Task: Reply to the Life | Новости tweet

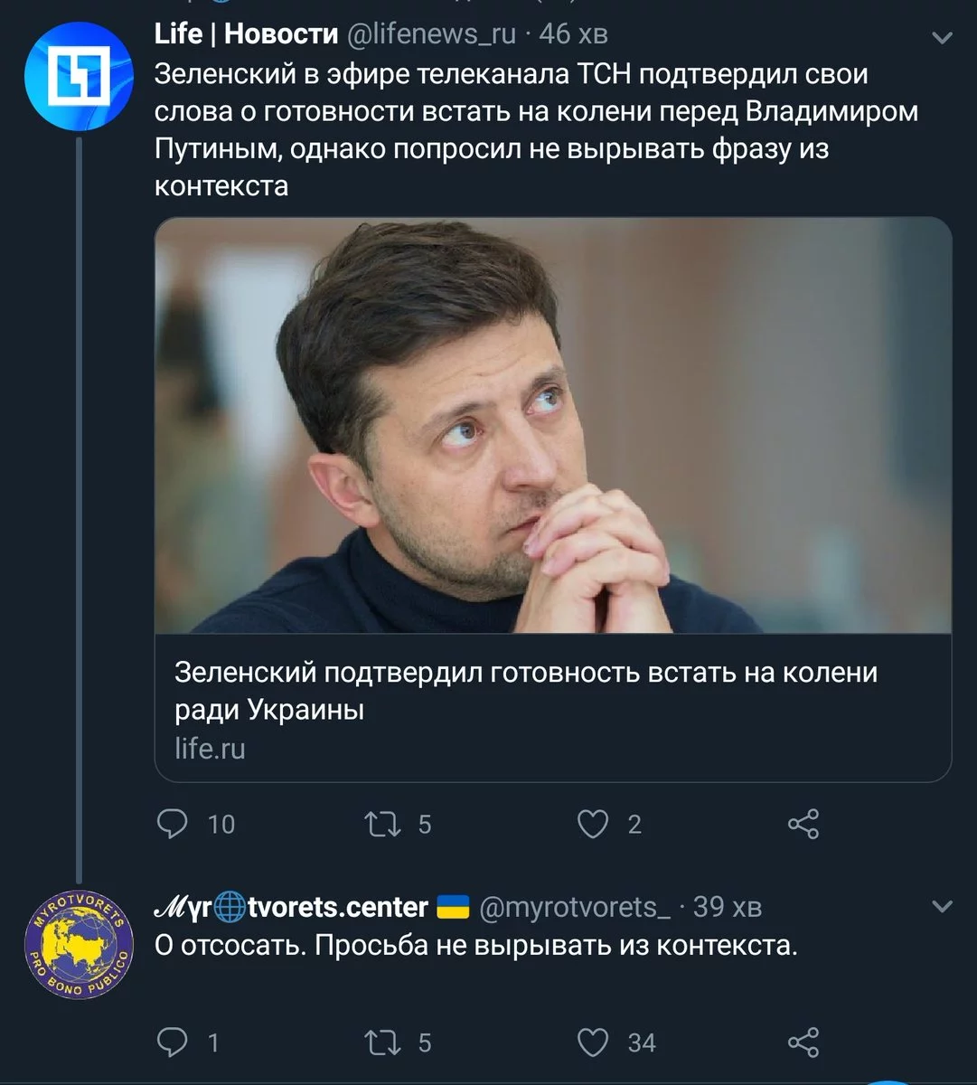Action: coord(172,824)
